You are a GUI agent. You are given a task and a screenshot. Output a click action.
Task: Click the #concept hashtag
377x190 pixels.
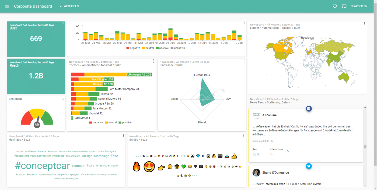click(78, 166)
